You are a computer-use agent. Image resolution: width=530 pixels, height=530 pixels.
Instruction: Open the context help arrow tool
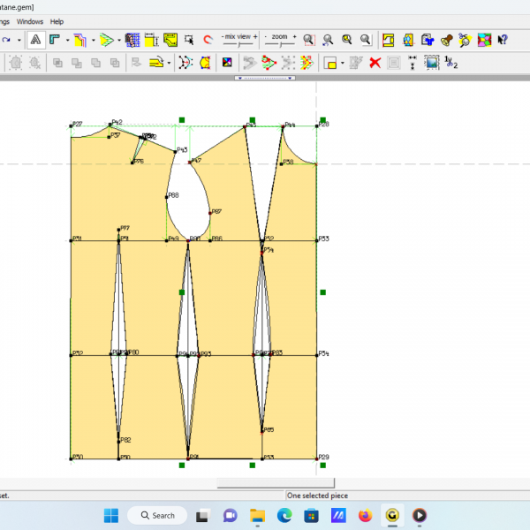pos(503,40)
